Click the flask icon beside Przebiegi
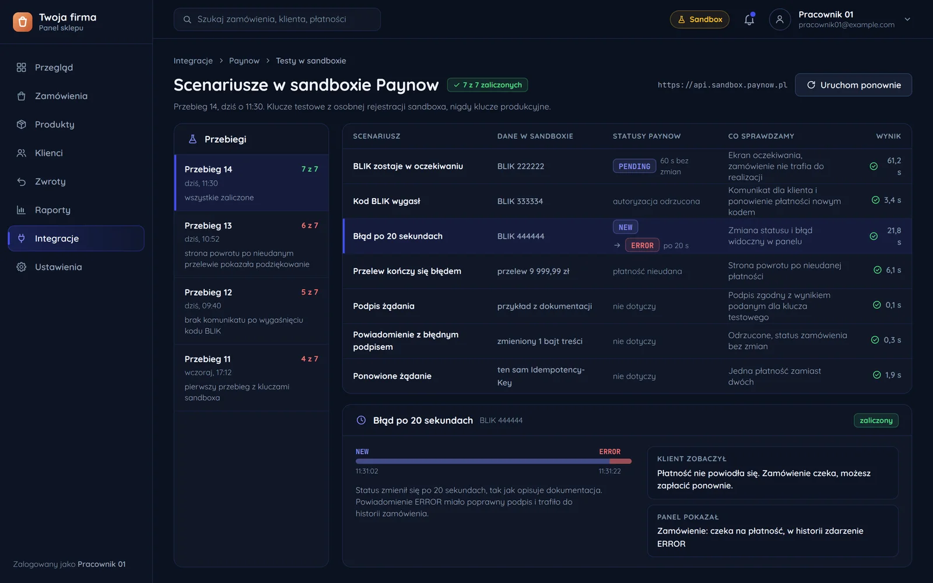Viewport: 933px width, 583px height. coord(192,139)
